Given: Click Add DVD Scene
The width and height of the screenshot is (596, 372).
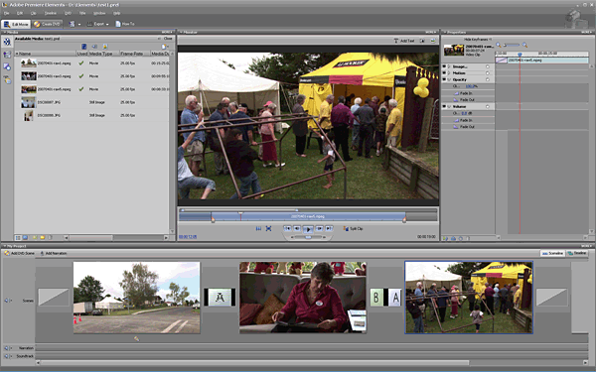Looking at the screenshot, I should (20, 253).
